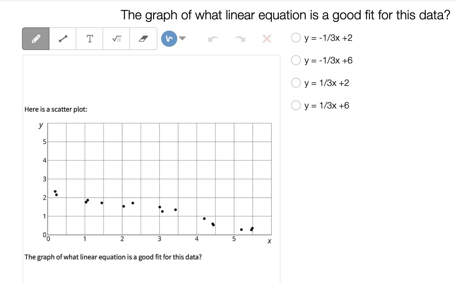Choose option y = 1/3x +6
Viewport: 456px width, 283px height.
(x=296, y=105)
